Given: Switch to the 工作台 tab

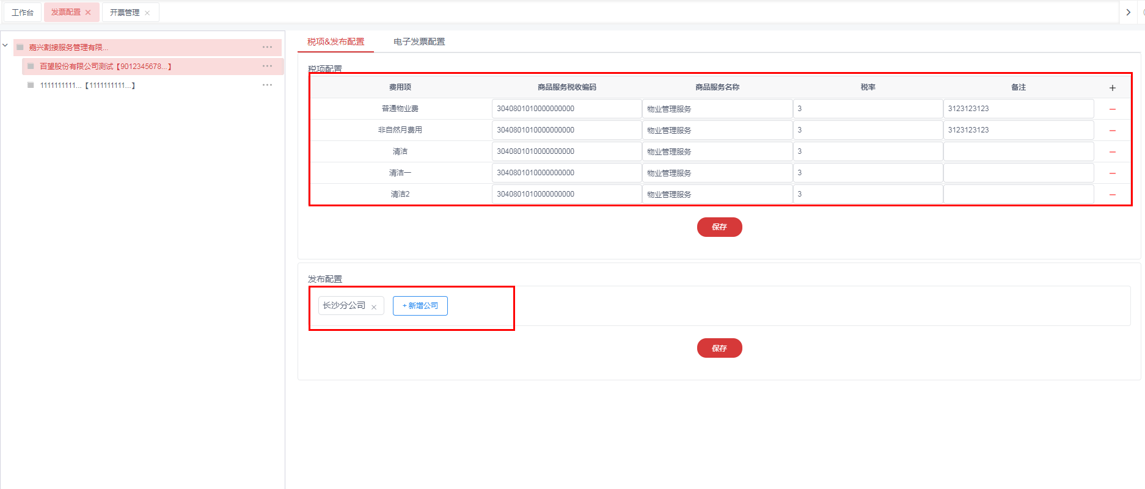Looking at the screenshot, I should pyautogui.click(x=23, y=12).
